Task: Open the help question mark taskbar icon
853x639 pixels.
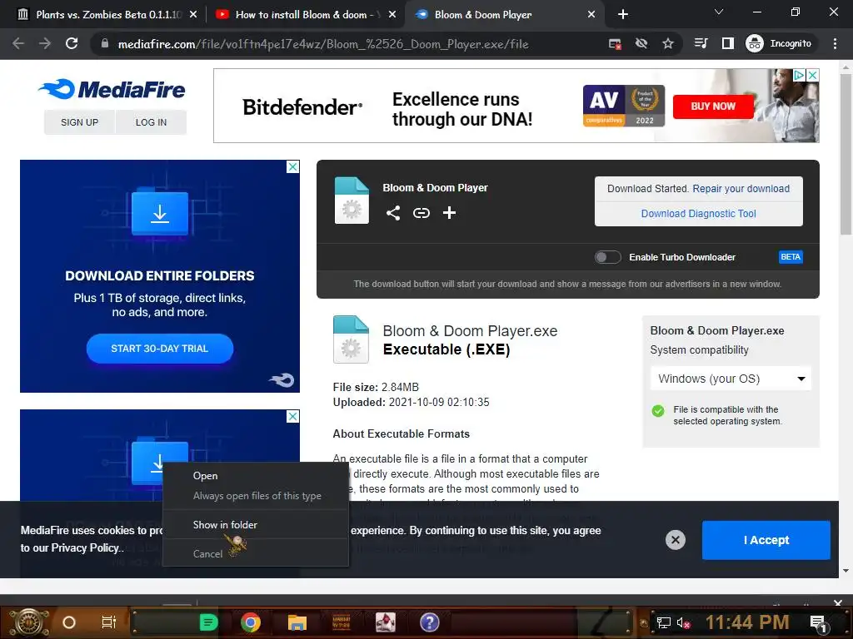Action: pyautogui.click(x=429, y=622)
